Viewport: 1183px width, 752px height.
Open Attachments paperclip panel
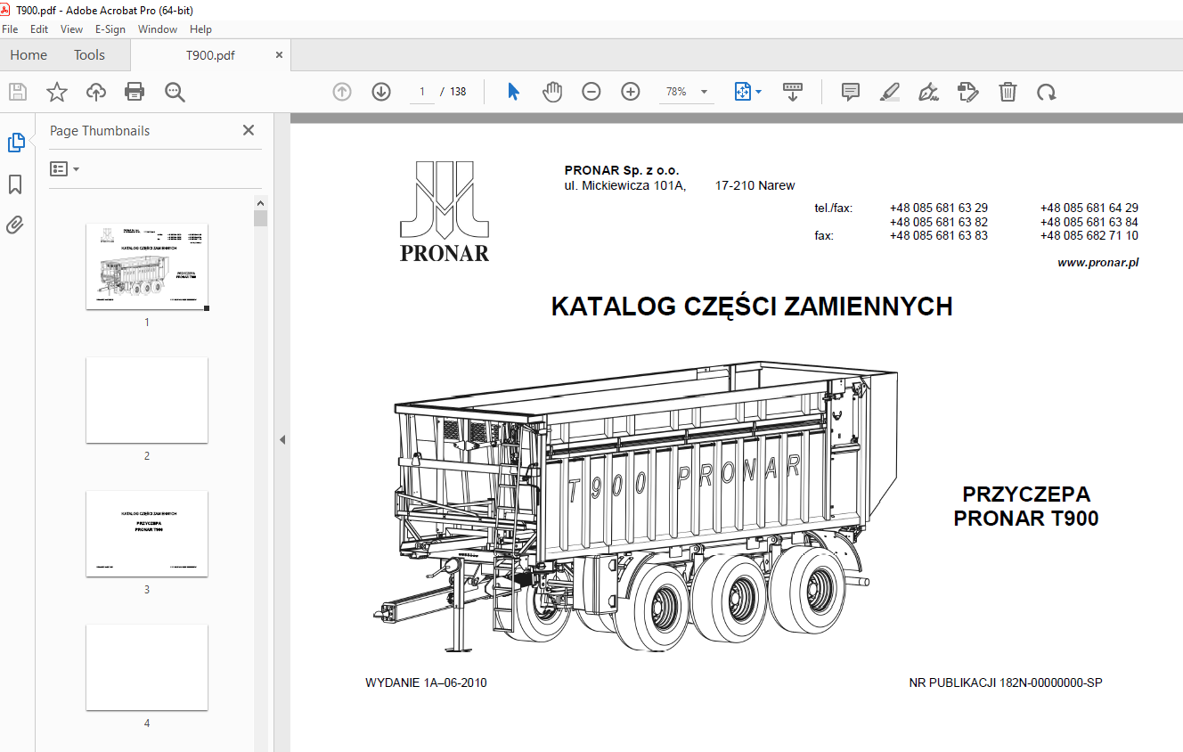point(15,225)
